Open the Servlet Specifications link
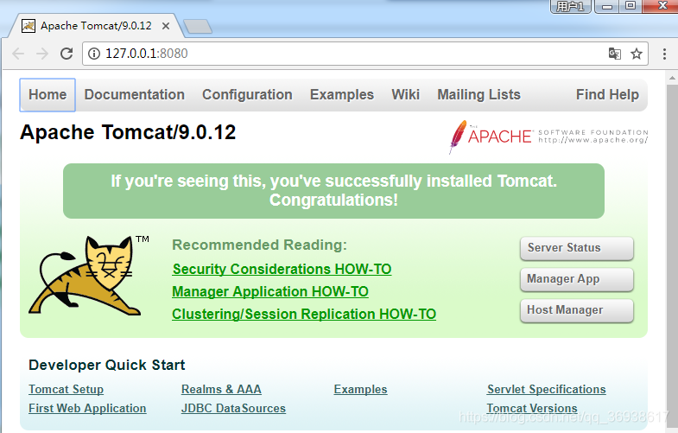 tap(547, 389)
